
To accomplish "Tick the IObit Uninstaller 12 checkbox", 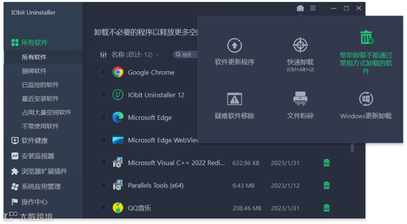I will point(103,94).
